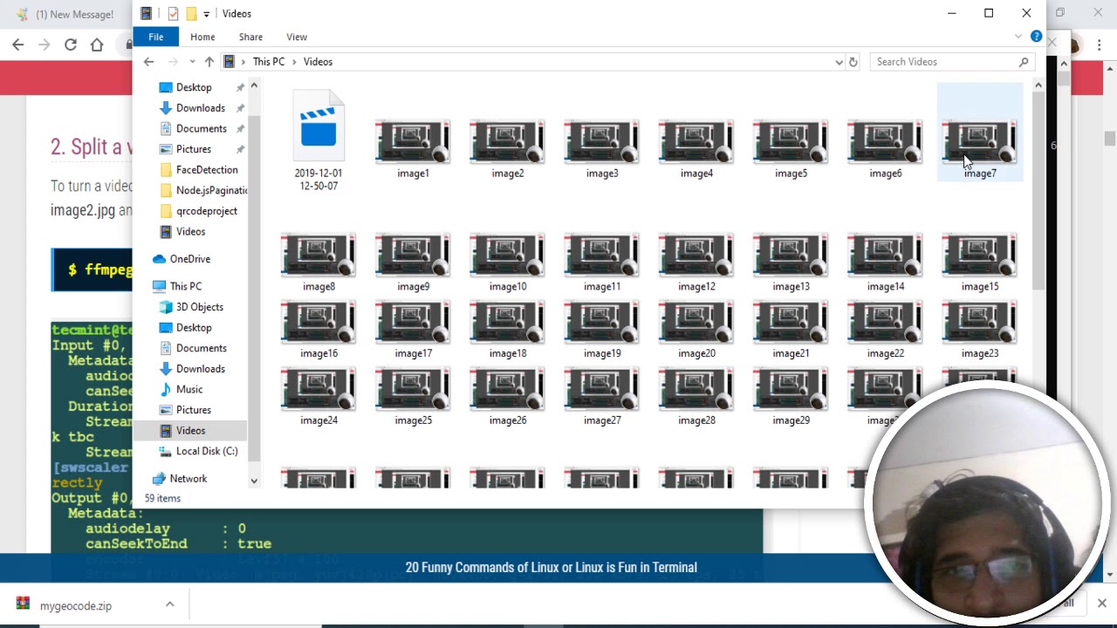Screen dimensions: 1117x628
Task: Open Local Disk (C:) in sidebar
Action: (206, 451)
